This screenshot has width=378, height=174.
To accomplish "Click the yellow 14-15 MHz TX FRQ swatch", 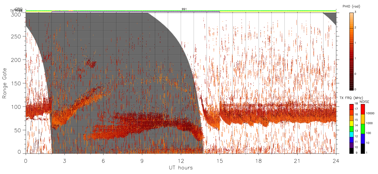I will tap(351, 123).
